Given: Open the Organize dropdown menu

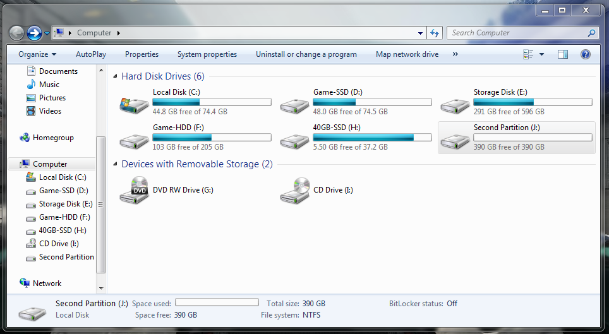Looking at the screenshot, I should coord(37,54).
